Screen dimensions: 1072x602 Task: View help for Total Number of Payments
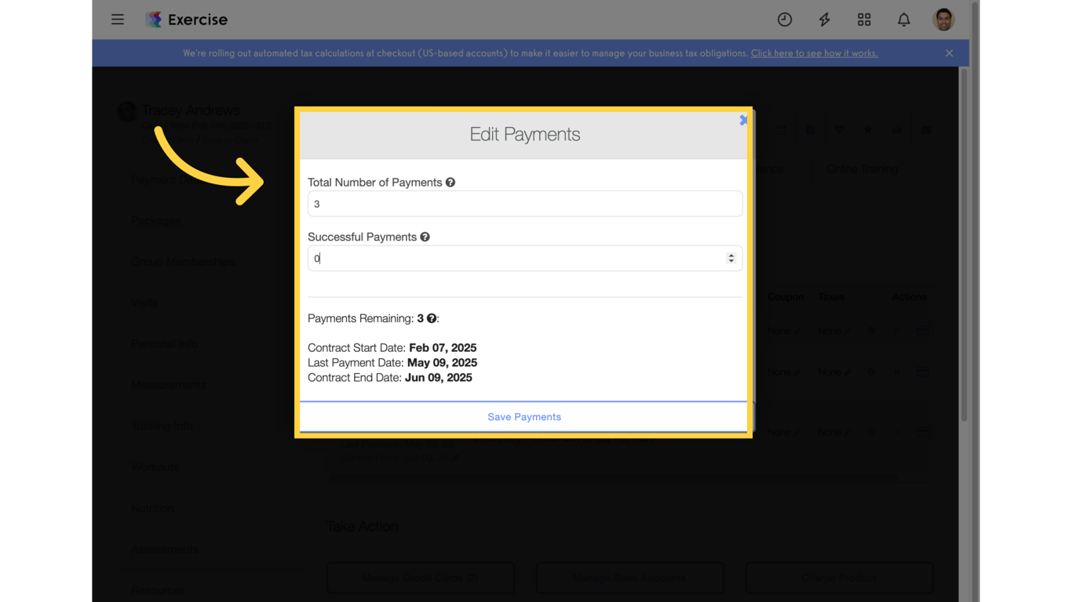[x=450, y=182]
